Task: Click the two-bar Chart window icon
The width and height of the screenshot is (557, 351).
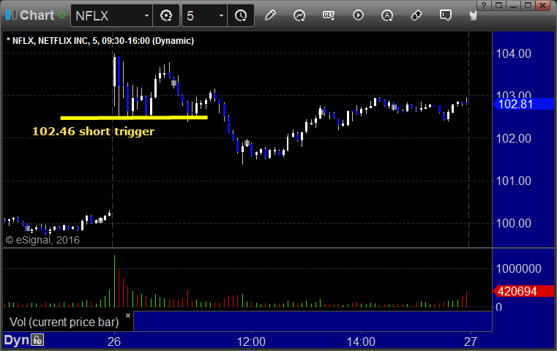Action: 11,15
